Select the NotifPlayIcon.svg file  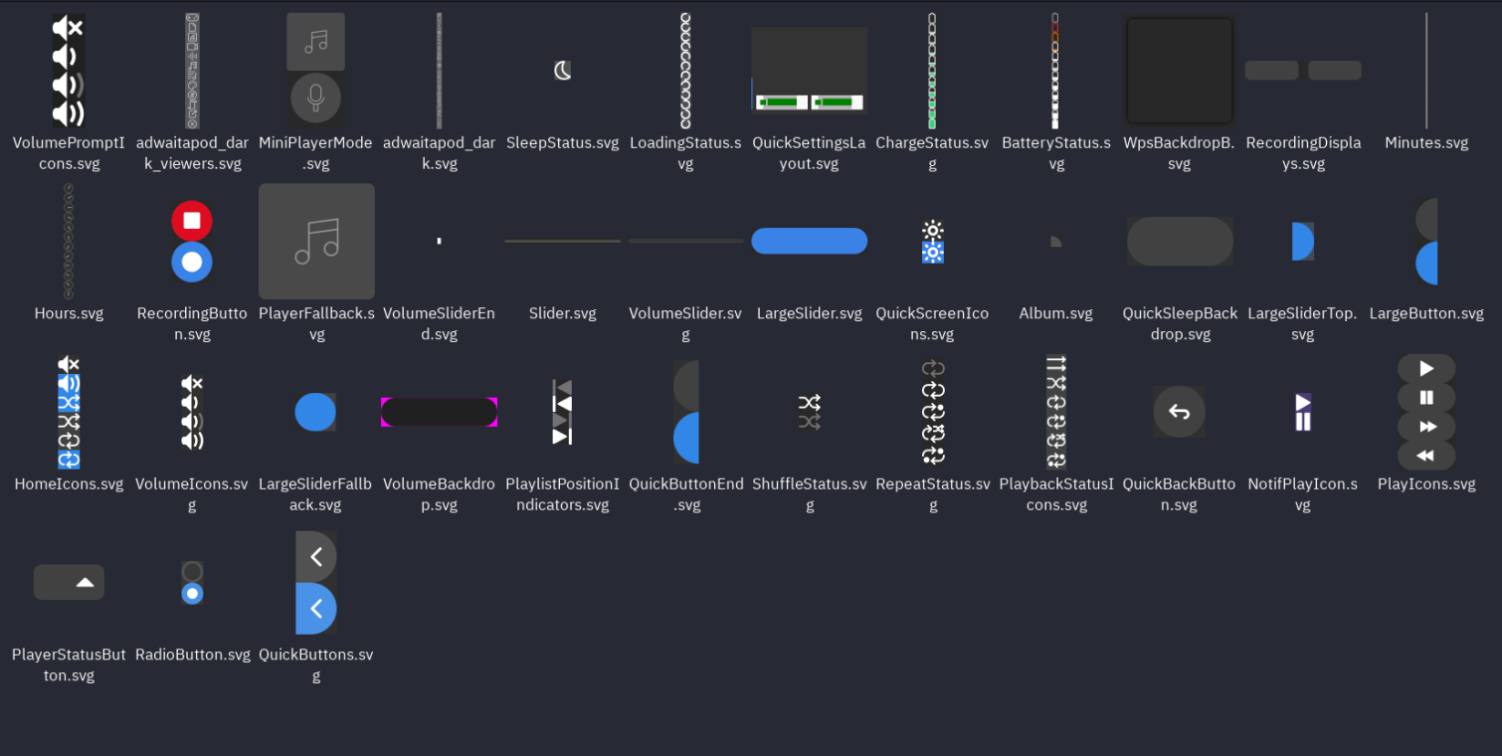[x=1303, y=412]
